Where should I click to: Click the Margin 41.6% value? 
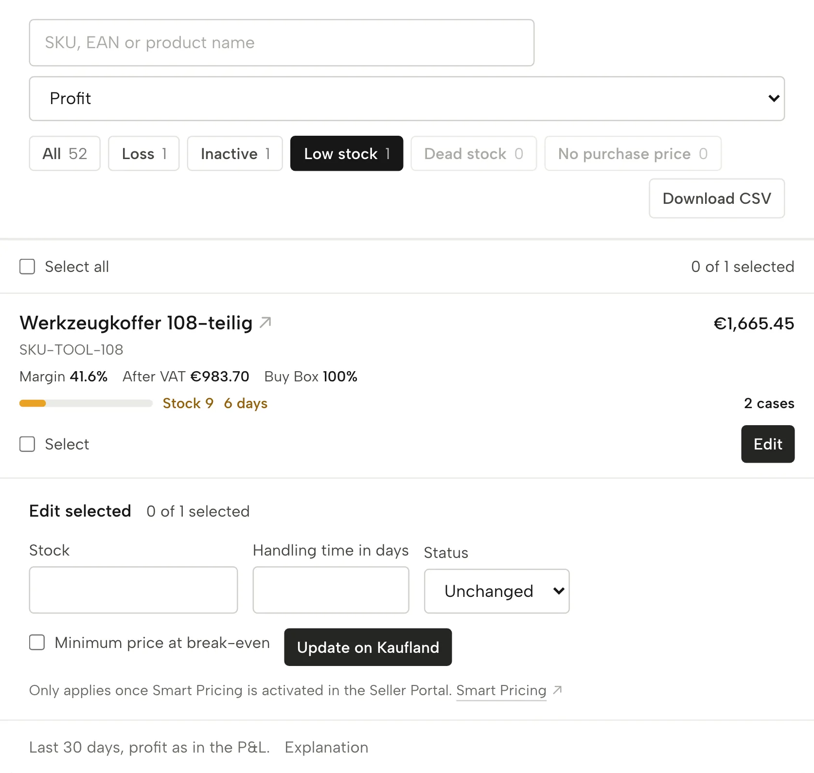(63, 377)
